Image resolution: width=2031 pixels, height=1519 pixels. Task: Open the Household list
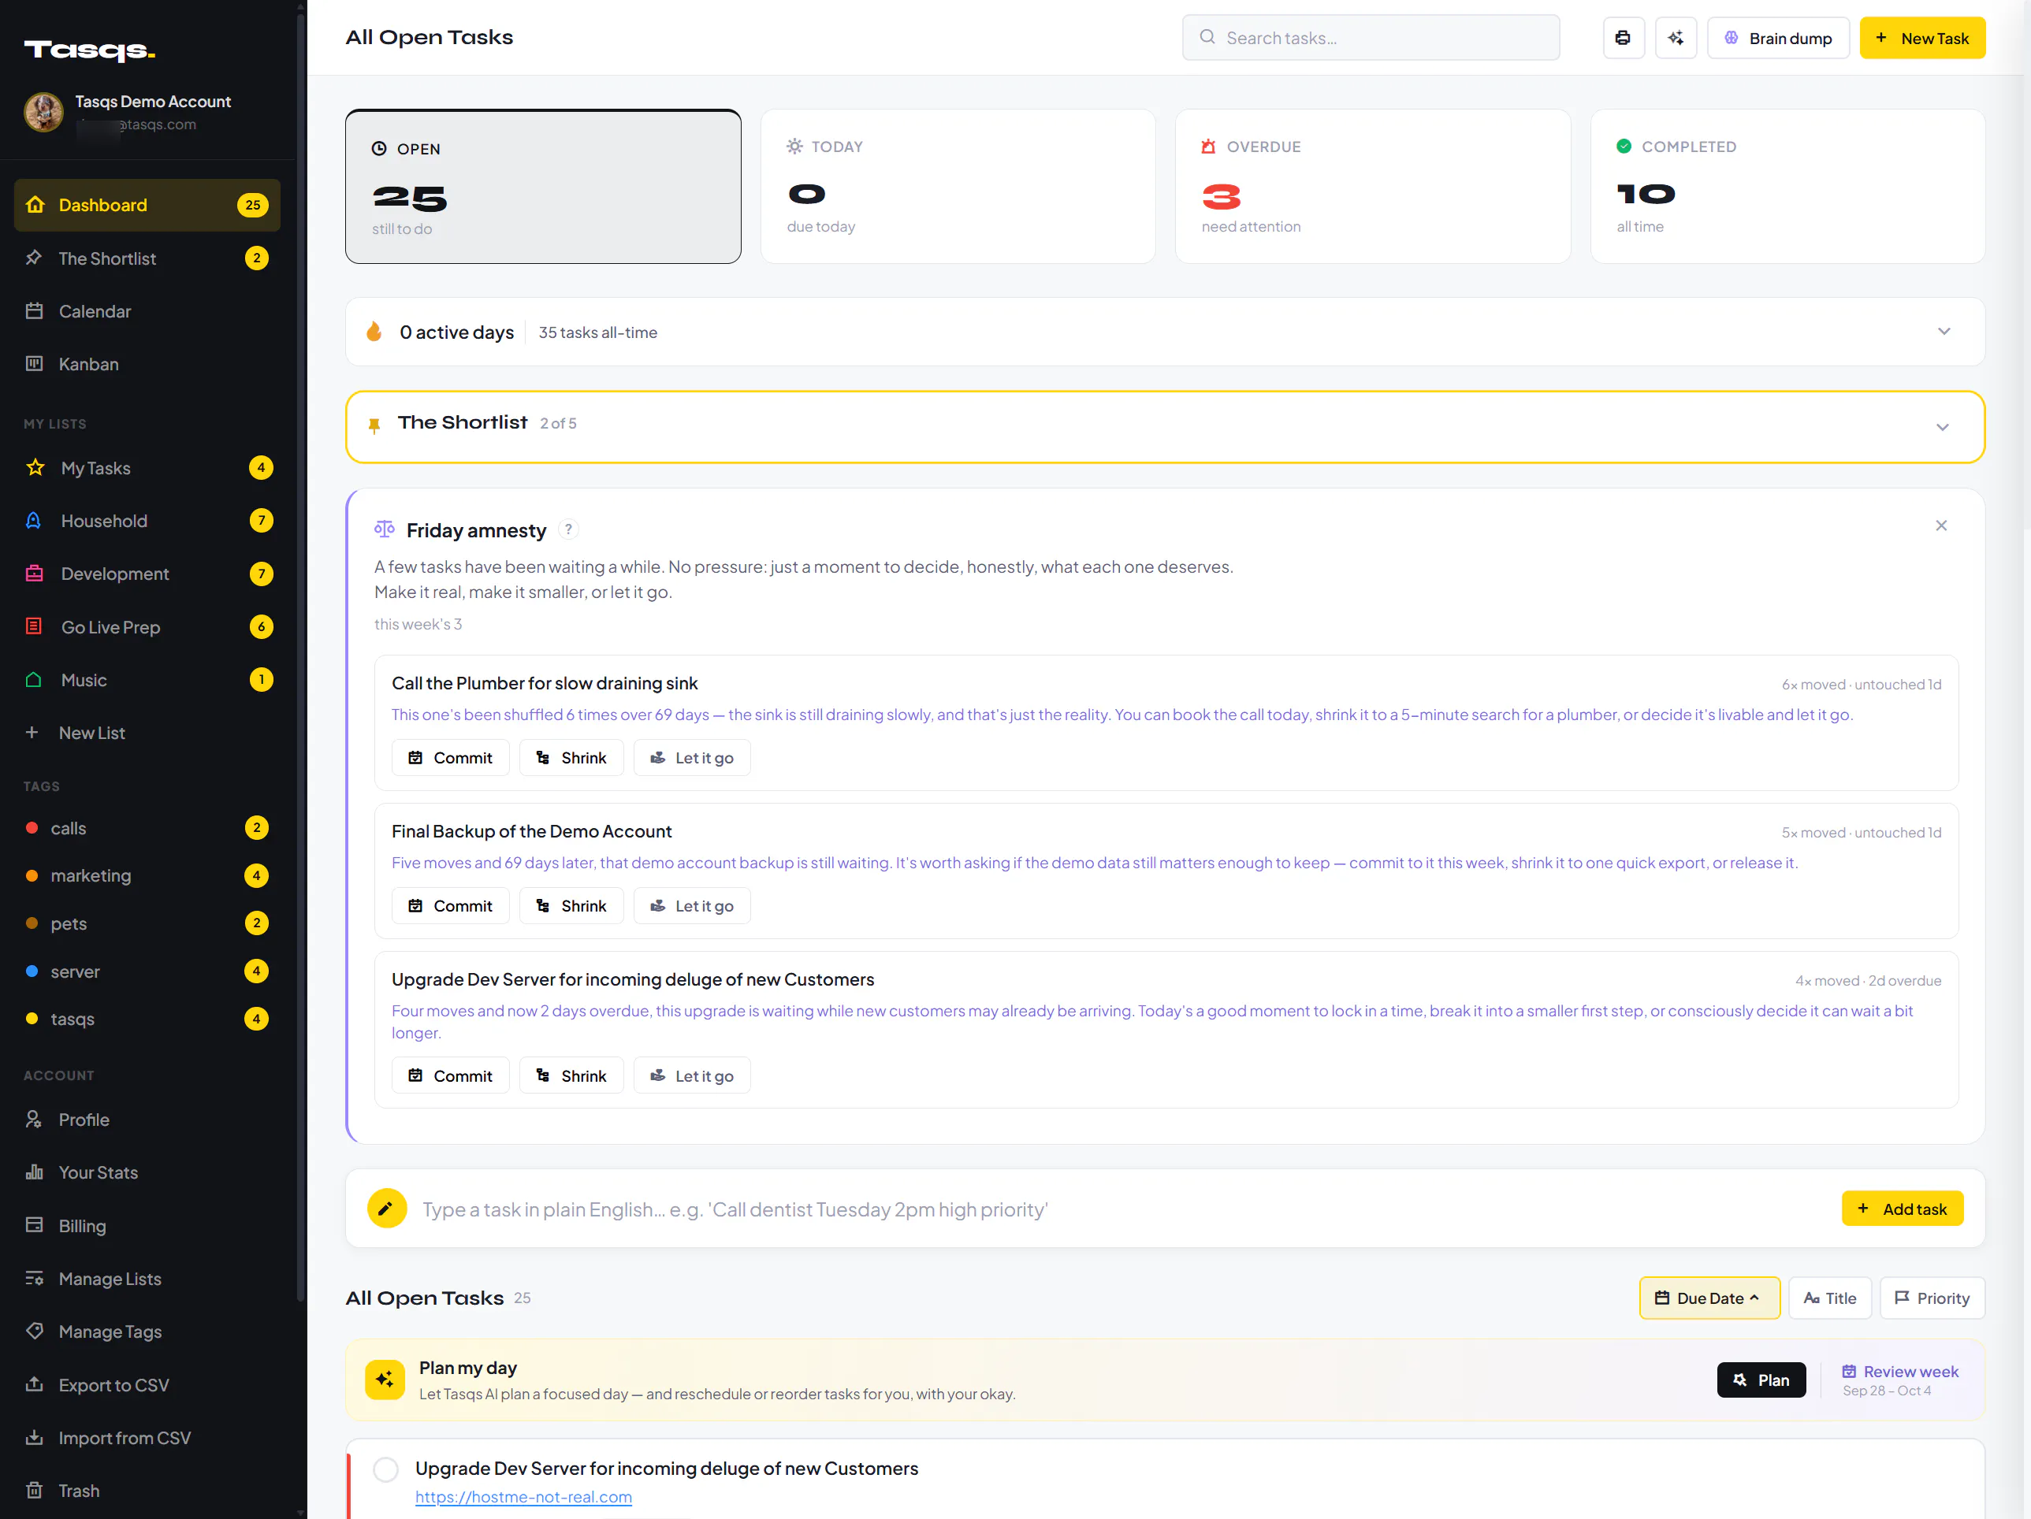pos(147,522)
